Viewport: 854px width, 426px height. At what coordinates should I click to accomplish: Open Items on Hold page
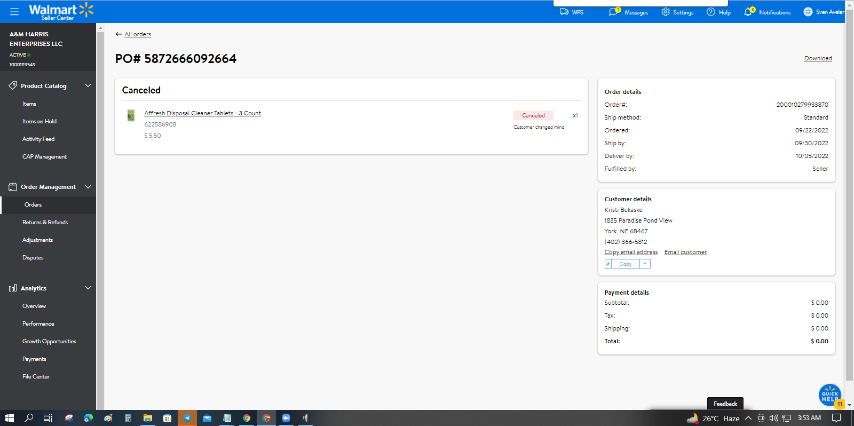point(39,122)
